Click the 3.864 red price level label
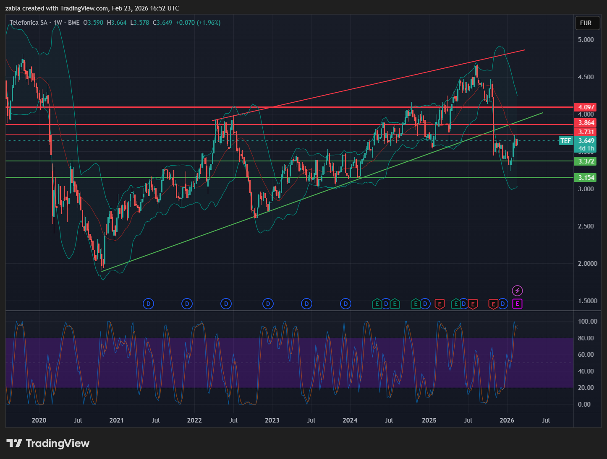Image resolution: width=607 pixels, height=459 pixels. (x=586, y=123)
